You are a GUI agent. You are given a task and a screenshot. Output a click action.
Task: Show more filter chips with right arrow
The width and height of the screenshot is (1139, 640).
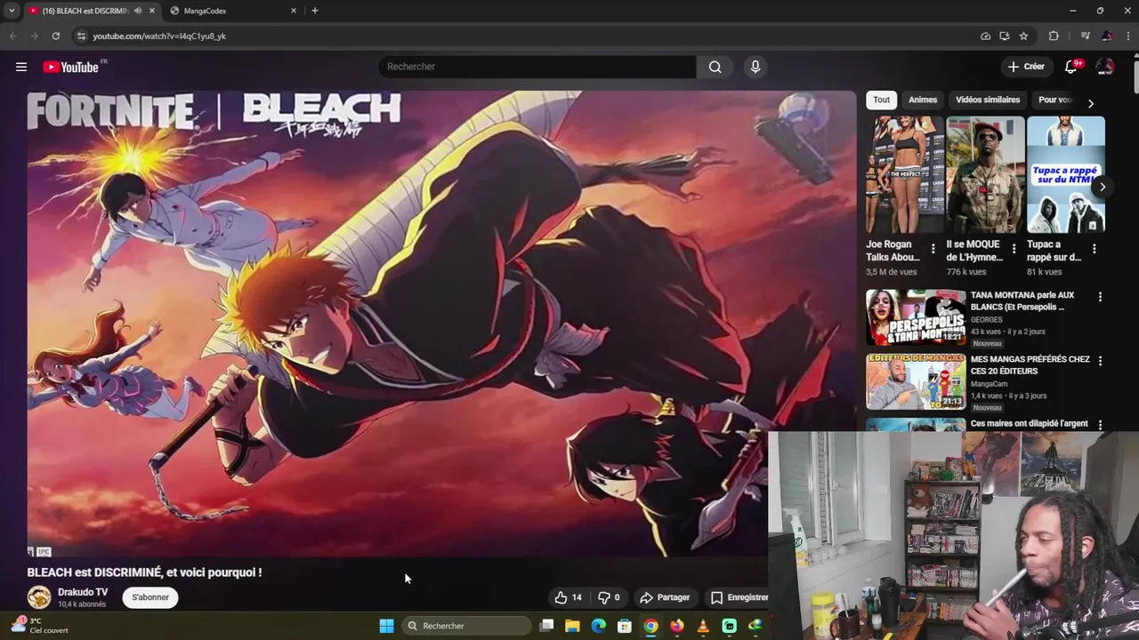(1091, 103)
